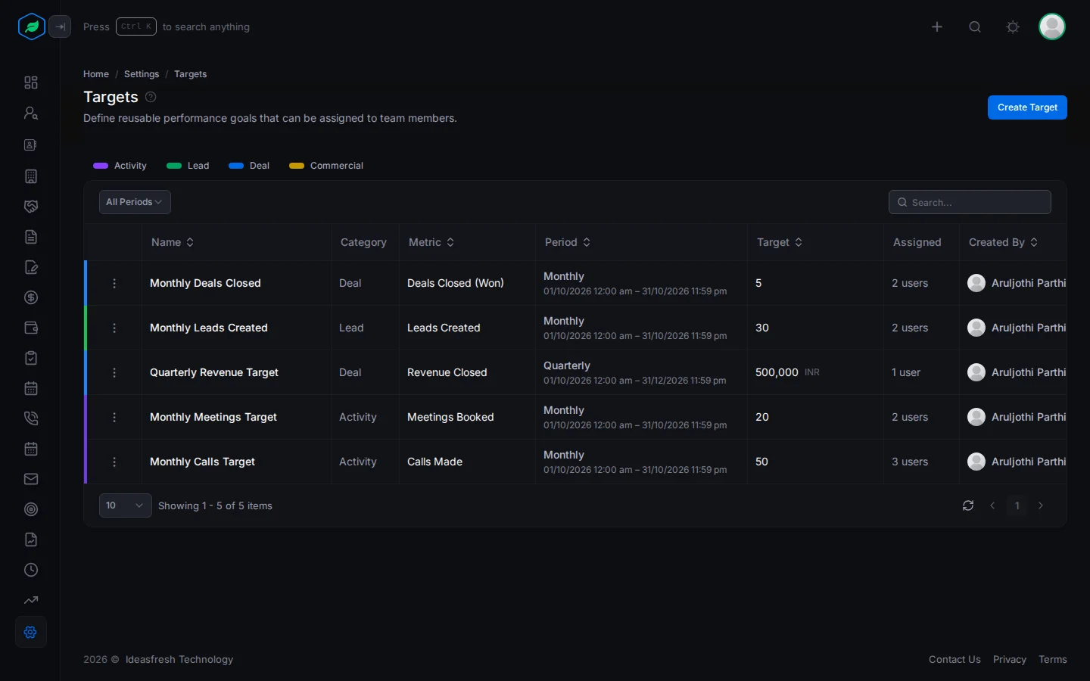
Task: Sort table by Metric column
Action: pos(431,242)
